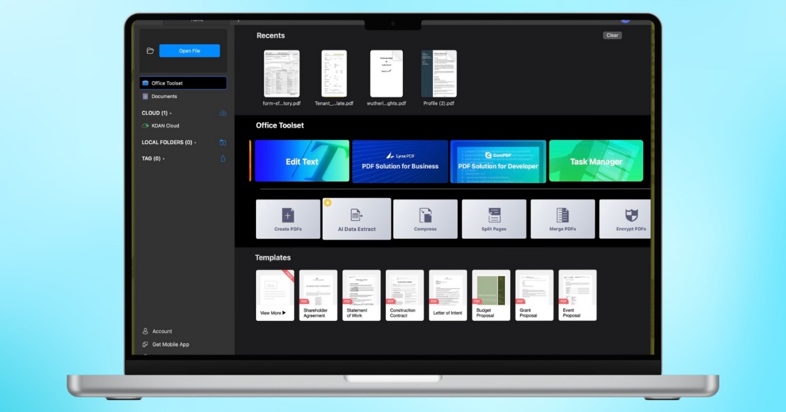
Task: Click the cloud upload icon beside CLOUD
Action: tap(223, 113)
